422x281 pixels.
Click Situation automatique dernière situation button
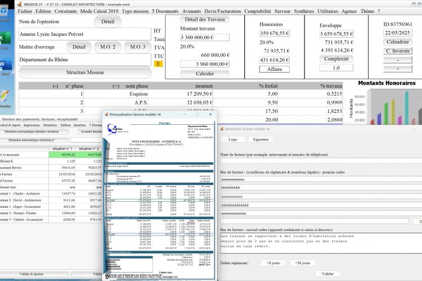(x=32, y=132)
